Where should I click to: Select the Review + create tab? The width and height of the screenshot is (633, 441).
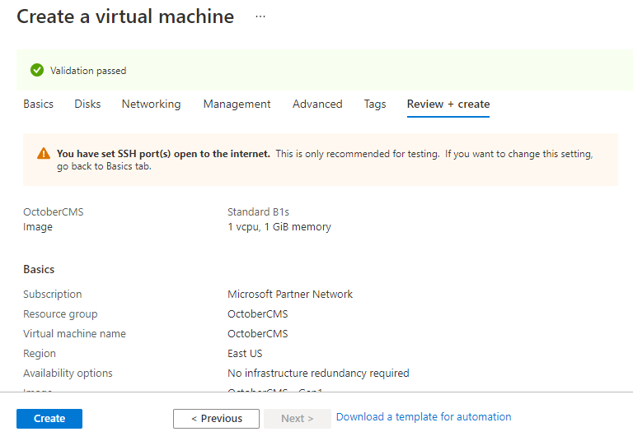coord(448,104)
